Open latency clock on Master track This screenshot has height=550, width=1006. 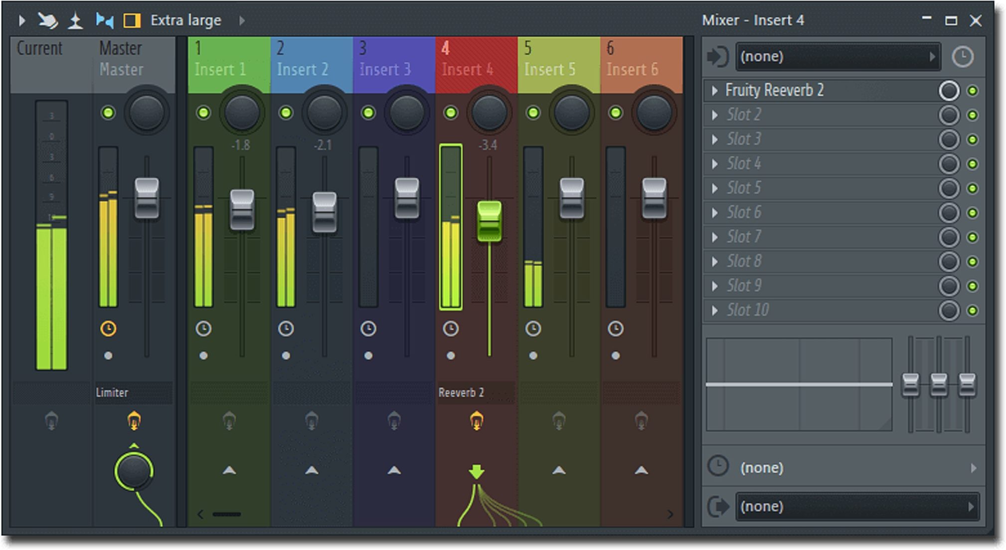pos(108,329)
